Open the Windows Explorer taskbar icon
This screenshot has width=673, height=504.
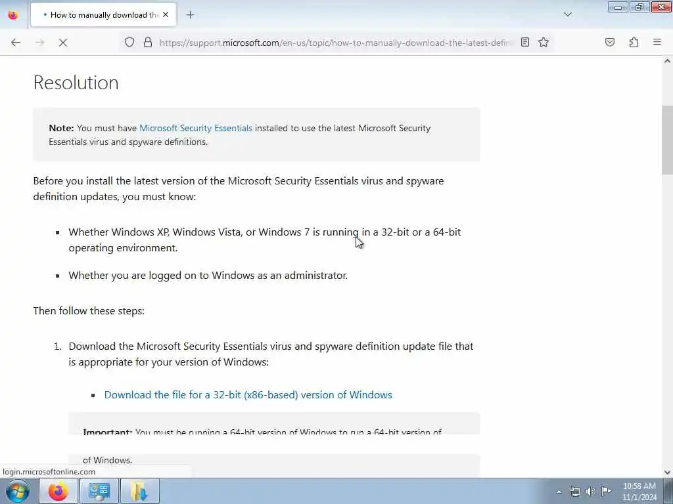pos(139,491)
